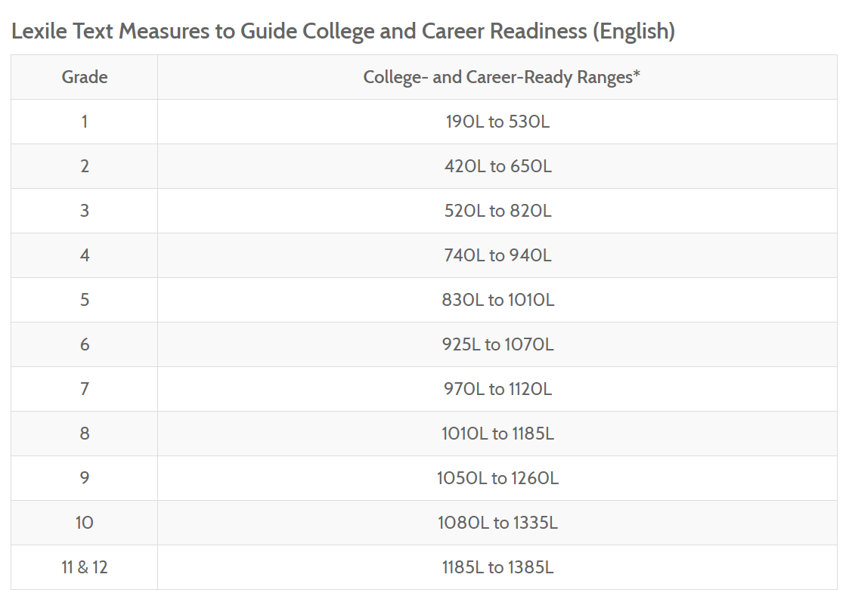Click the 11 & 12 grade label
Viewport: 849px width, 602px height.
coord(85,567)
